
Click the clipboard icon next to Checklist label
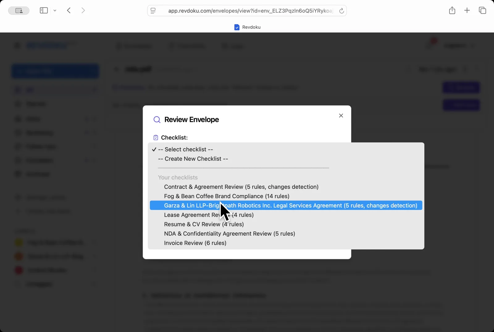click(x=156, y=137)
